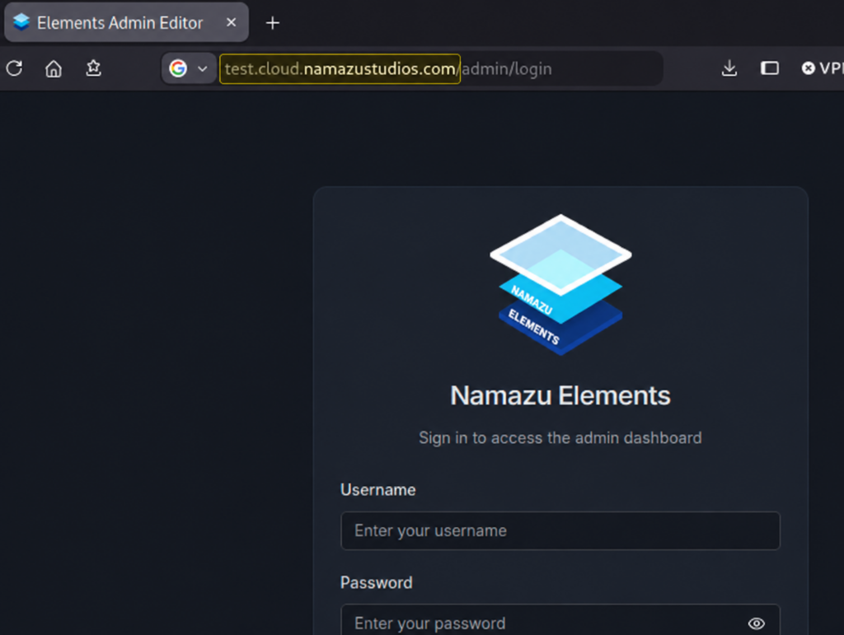
Task: Close the Elements Admin Editor tab
Action: pyautogui.click(x=231, y=22)
